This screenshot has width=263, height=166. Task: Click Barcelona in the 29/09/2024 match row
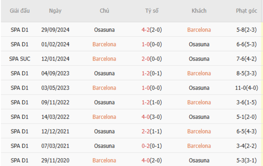pos(199,30)
